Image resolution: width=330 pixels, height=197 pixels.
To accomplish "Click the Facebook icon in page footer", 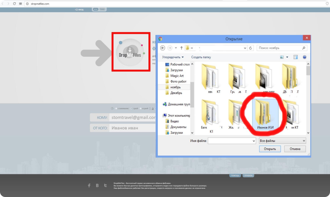I will [x=89, y=185].
